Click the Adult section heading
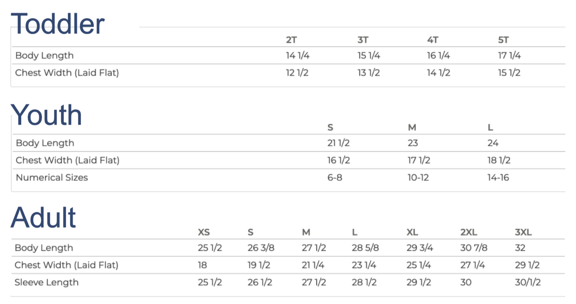 [x=43, y=218]
